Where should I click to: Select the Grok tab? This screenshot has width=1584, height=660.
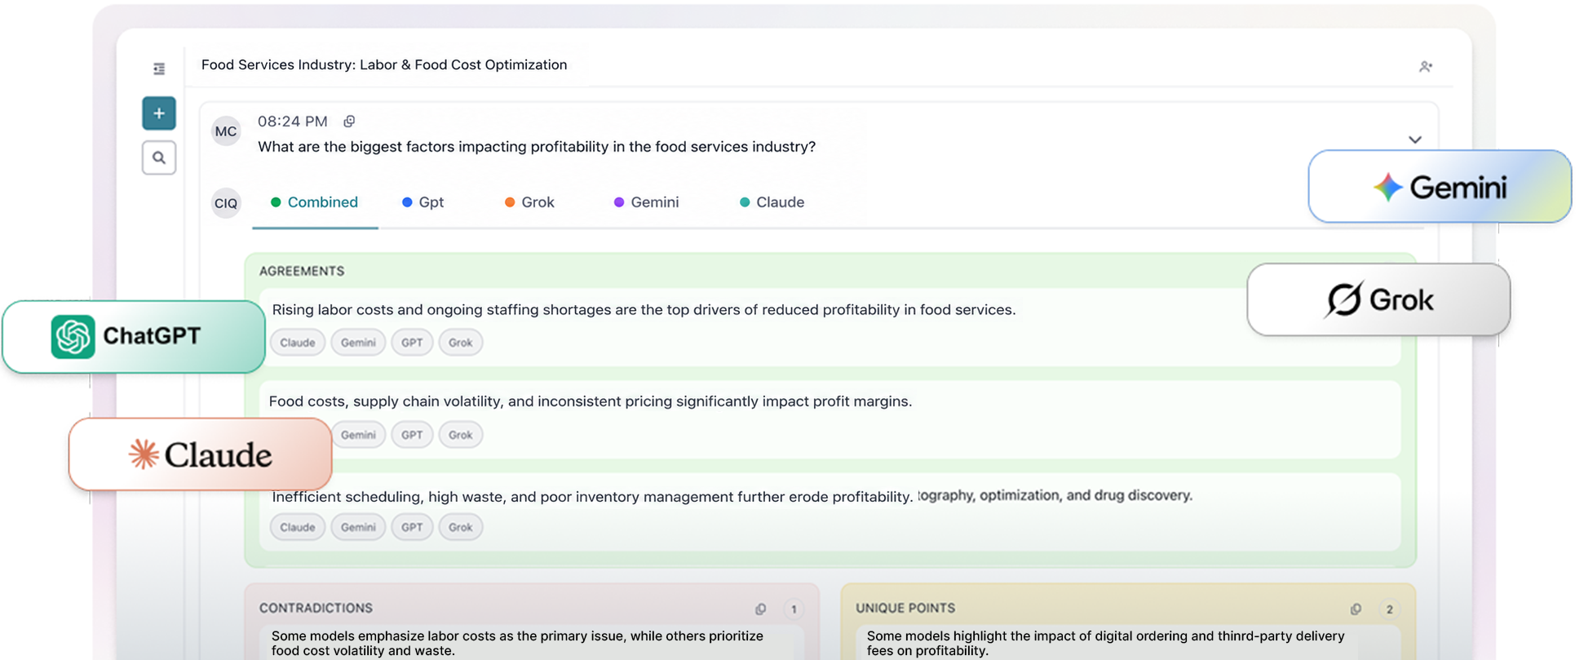pos(529,202)
